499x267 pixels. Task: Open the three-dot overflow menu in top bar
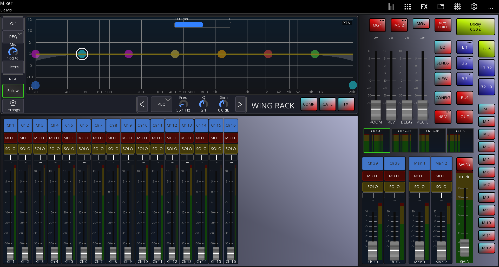pos(491,8)
